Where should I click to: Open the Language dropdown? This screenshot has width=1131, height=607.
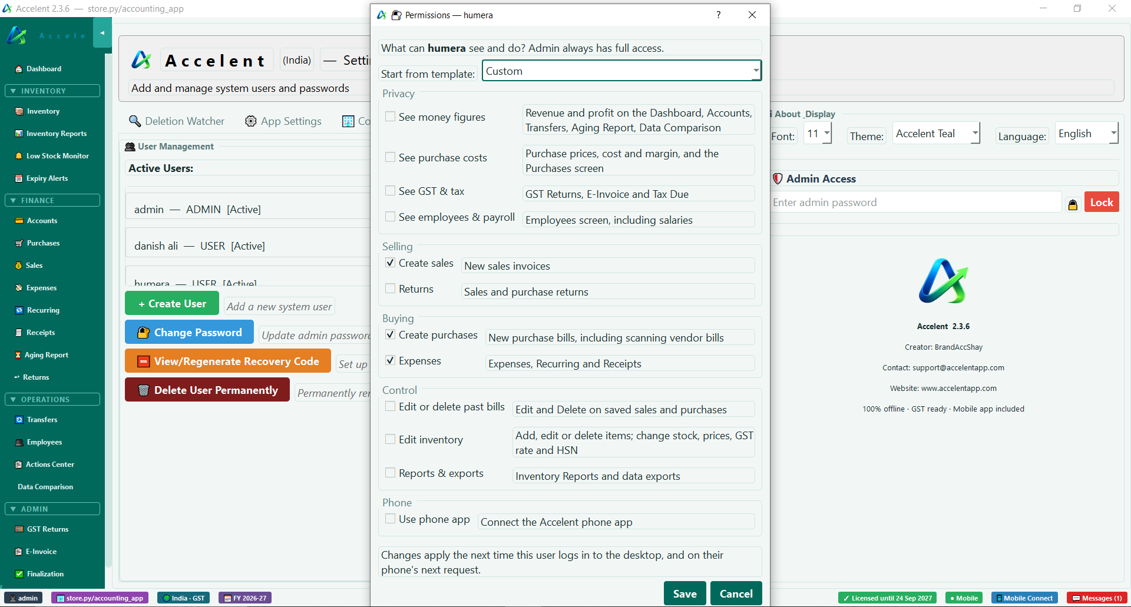point(1086,134)
